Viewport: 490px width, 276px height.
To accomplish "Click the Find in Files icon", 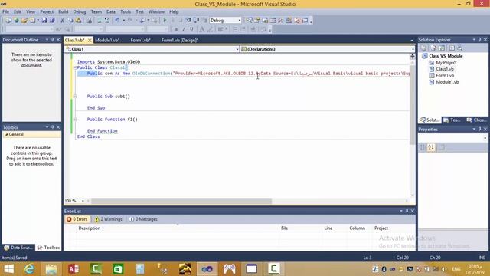I will [x=89, y=21].
